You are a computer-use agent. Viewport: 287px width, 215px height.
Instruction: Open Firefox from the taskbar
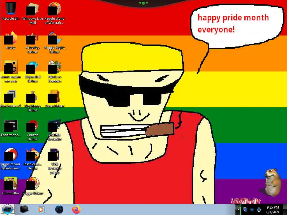[x=76, y=209]
